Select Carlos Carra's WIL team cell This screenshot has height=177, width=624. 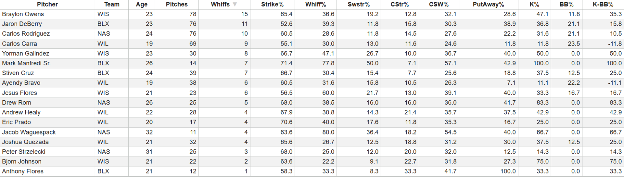point(103,44)
